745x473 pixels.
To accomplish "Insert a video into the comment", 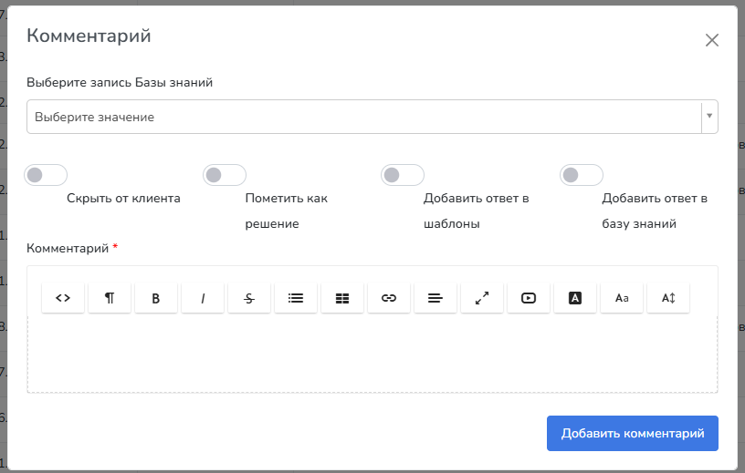I will point(529,298).
